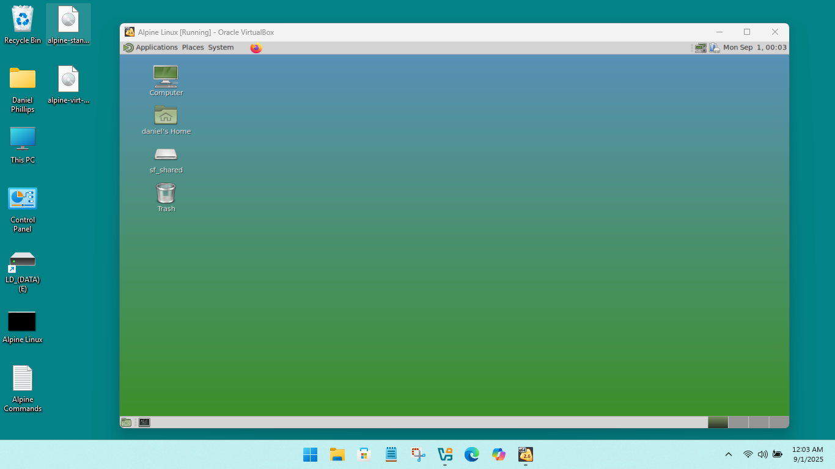This screenshot has width=835, height=469.
Task: Select the alpine-stan... ISO file icon
Action: tap(68, 25)
